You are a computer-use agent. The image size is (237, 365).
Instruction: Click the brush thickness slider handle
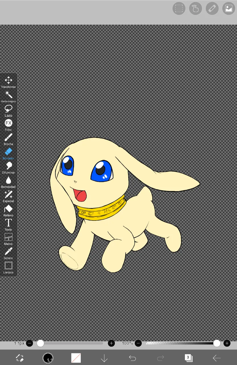coord(40,343)
